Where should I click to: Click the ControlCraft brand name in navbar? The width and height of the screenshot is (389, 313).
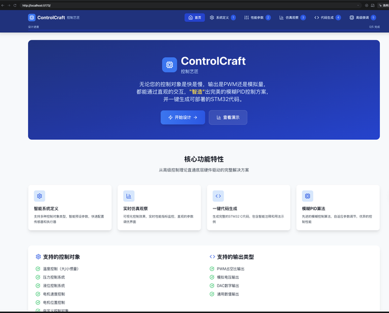51,18
